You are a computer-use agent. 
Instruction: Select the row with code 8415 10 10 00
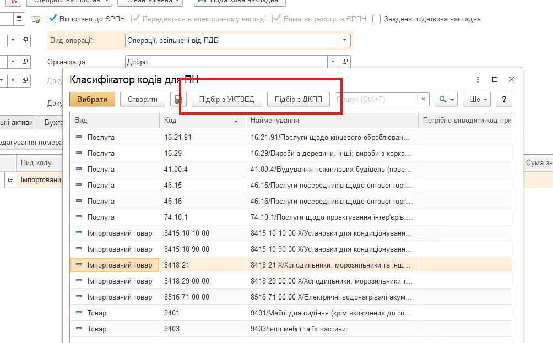pyautogui.click(x=291, y=233)
